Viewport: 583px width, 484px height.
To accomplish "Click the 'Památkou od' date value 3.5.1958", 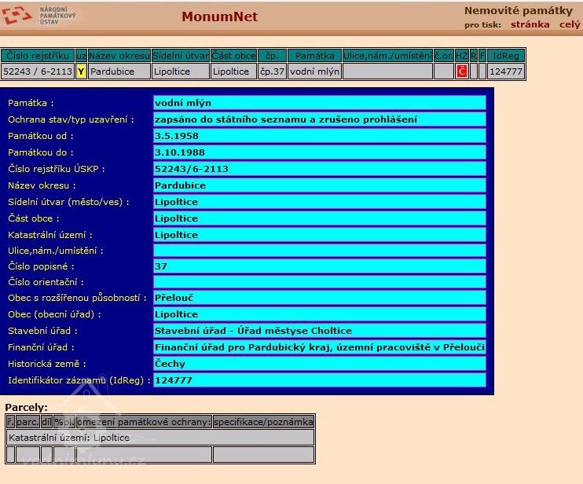I will click(319, 136).
